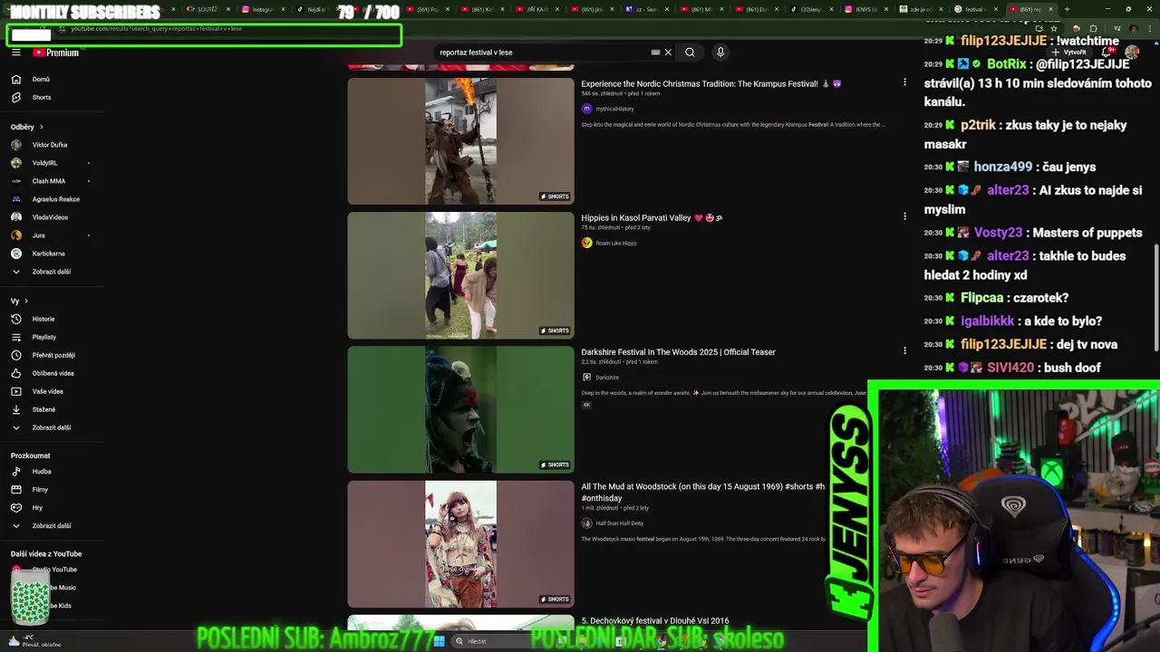This screenshot has width=1160, height=652.
Task: Go to YouTube Premium home logo
Action: tap(56, 53)
